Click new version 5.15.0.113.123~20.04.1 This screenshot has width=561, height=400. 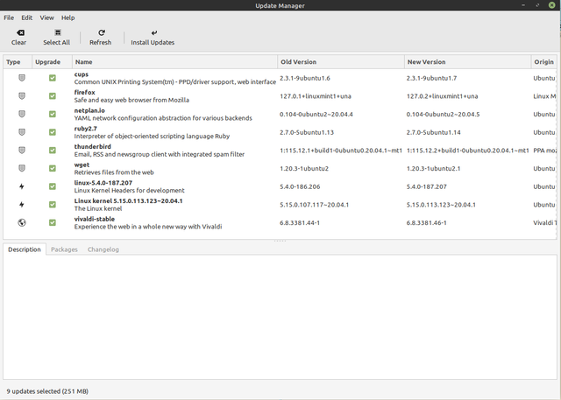tap(441, 205)
